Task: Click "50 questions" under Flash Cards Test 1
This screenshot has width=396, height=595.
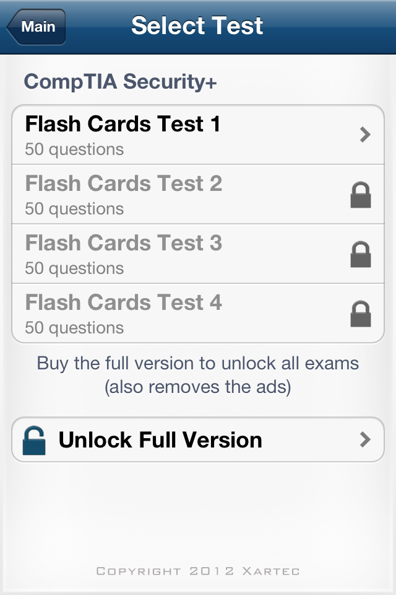Action: [74, 149]
